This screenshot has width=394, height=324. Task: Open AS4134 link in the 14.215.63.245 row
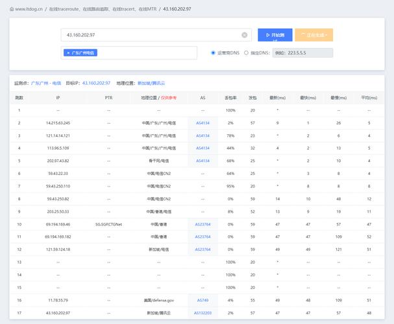[x=203, y=123]
